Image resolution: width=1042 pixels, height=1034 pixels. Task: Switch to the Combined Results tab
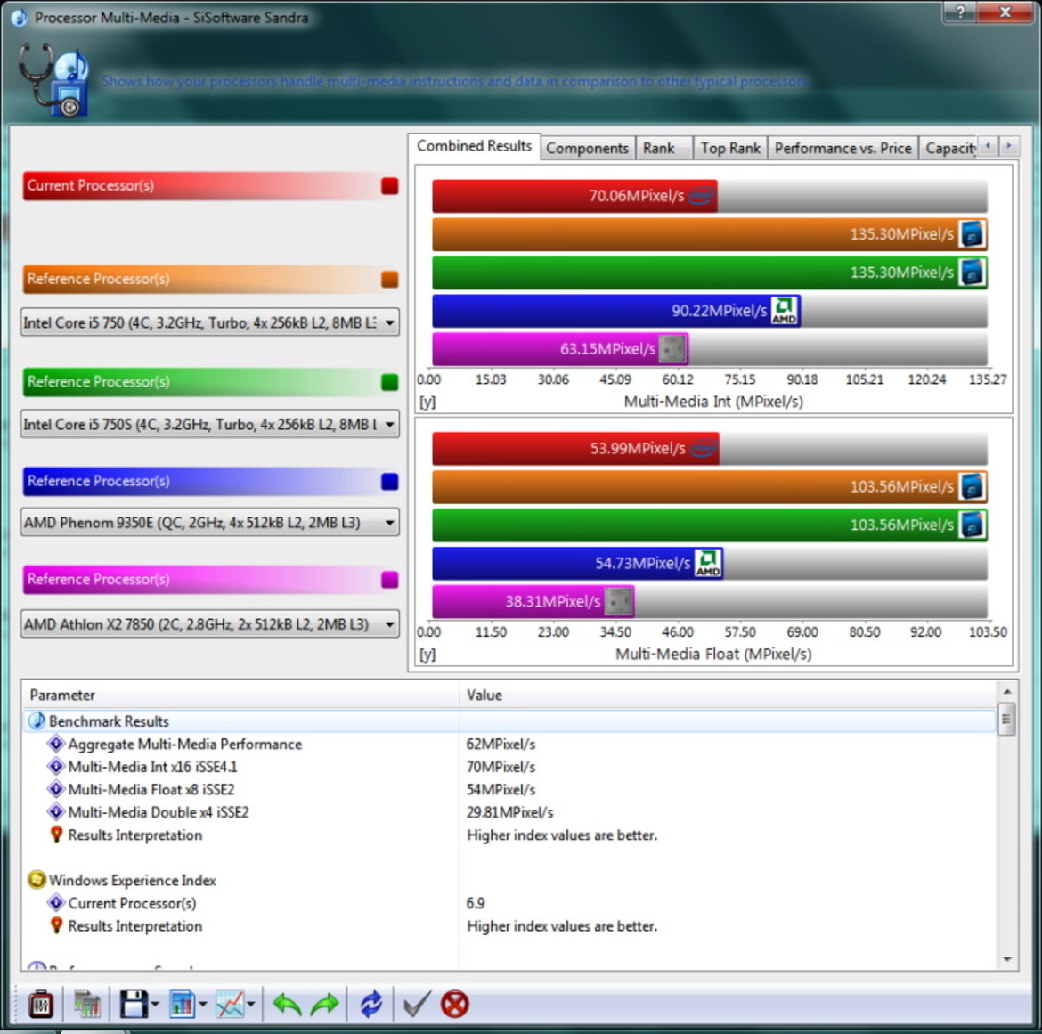point(475,146)
